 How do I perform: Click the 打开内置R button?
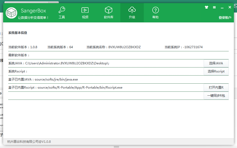coord(216,88)
